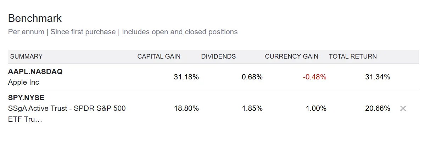This screenshot has height=150, width=425.
Task: Click the Apple Inc company name
Action: [23, 82]
